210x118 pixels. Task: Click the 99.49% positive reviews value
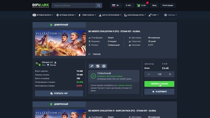[80, 82]
